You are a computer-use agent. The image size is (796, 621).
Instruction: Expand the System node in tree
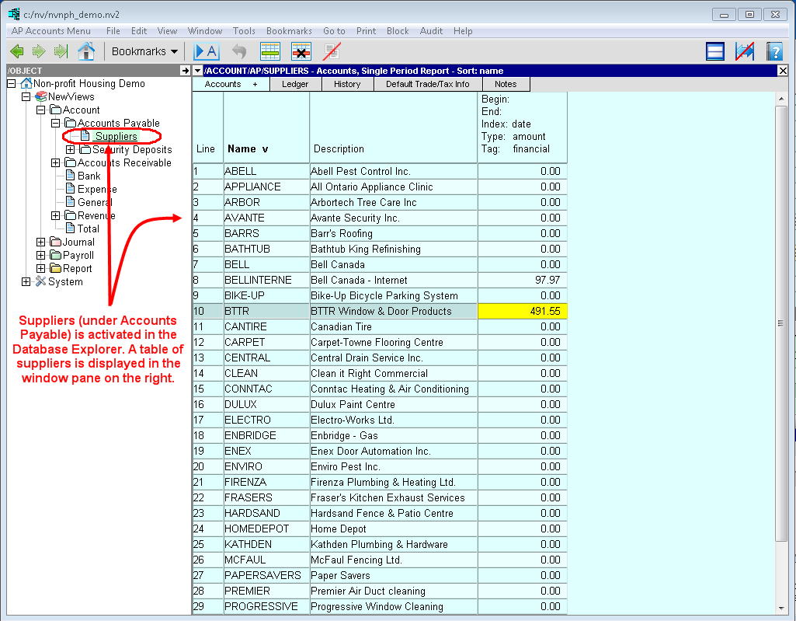pos(26,282)
